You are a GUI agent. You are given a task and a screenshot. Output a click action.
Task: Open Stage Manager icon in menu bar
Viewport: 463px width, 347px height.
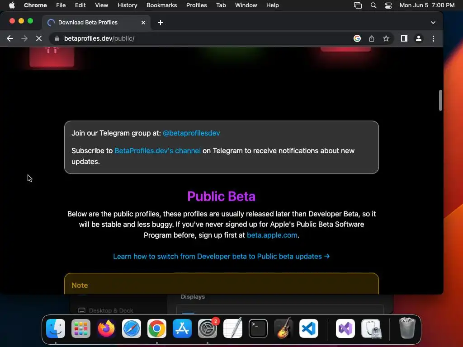[x=358, y=5]
